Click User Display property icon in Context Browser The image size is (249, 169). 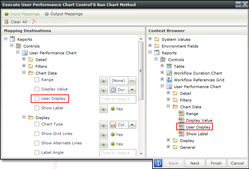181,127
